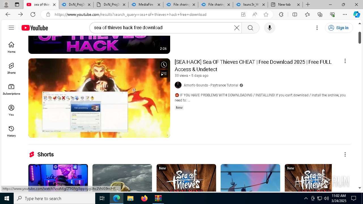363x204 pixels.
Task: Open Task View on taskbar
Action: coord(102,198)
